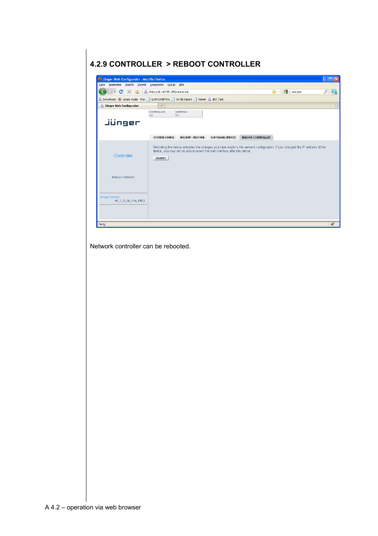This screenshot has width=378, height=536.
Task: Switch to BACKUP / RESTORE tab
Action: click(x=192, y=137)
